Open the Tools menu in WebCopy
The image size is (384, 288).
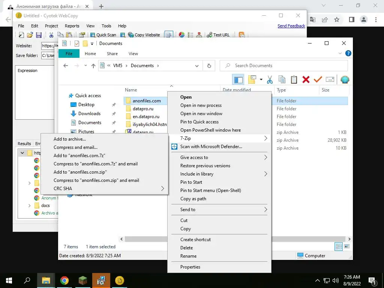coord(106,26)
